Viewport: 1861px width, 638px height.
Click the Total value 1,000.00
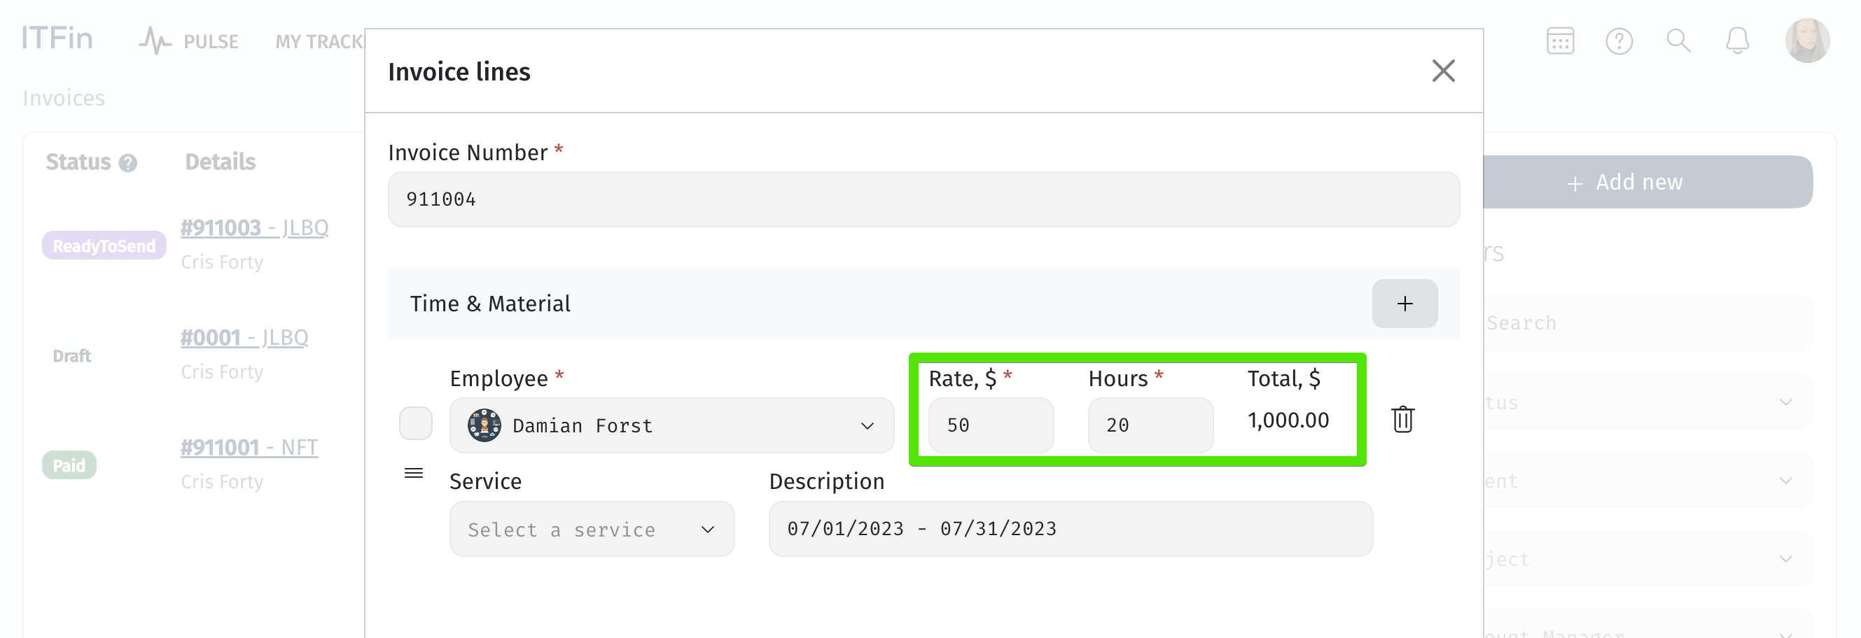[1288, 420]
